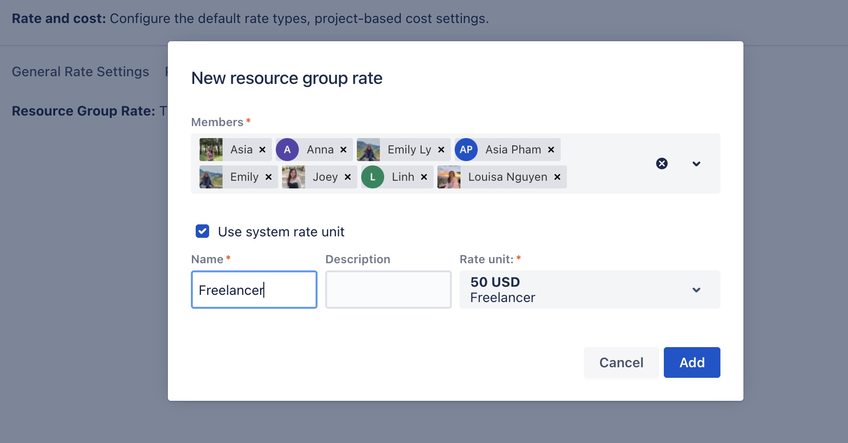Remove Anna member chip
Viewport: 848px width, 443px height.
click(343, 150)
